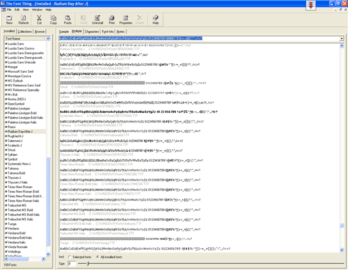
Task: Click the application icon in the title bar
Action: 3,3
